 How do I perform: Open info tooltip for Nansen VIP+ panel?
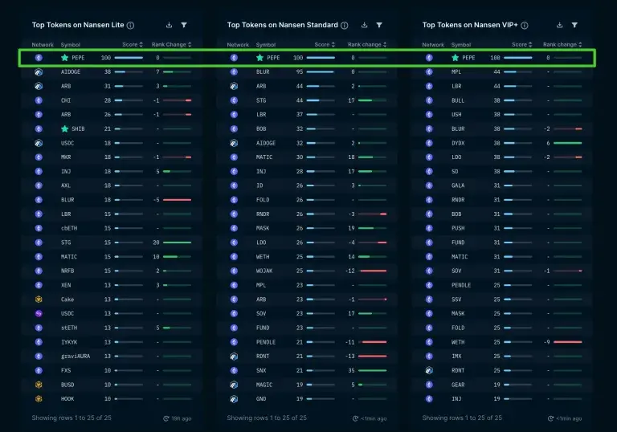tap(525, 26)
